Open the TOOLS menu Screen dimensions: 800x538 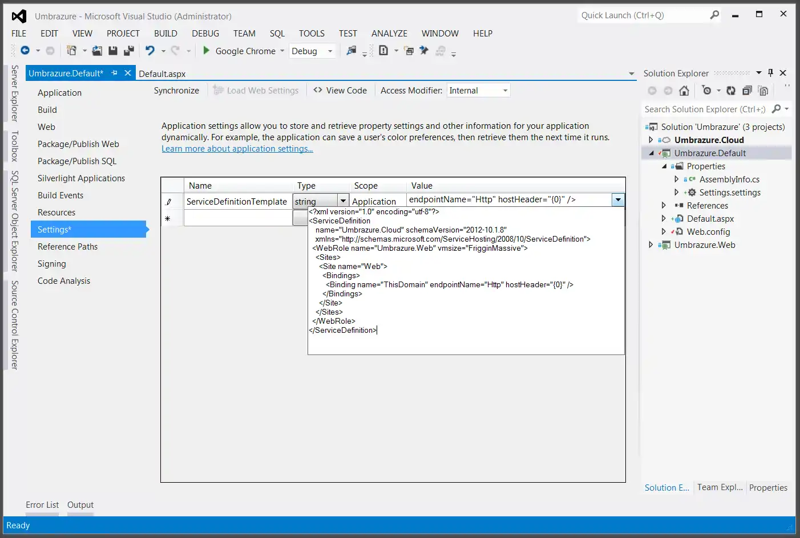(312, 33)
